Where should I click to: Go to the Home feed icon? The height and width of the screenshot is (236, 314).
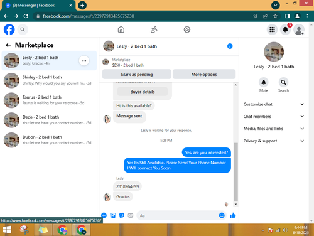[x=121, y=29]
